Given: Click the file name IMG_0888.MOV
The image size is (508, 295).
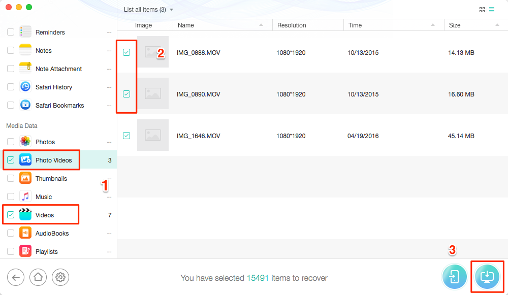Looking at the screenshot, I should click(198, 53).
